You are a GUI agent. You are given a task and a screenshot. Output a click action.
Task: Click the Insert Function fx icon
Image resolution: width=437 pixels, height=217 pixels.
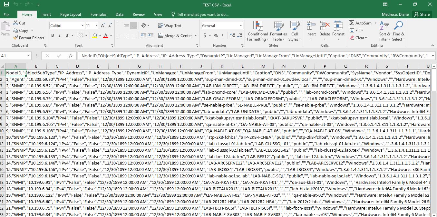click(70, 56)
